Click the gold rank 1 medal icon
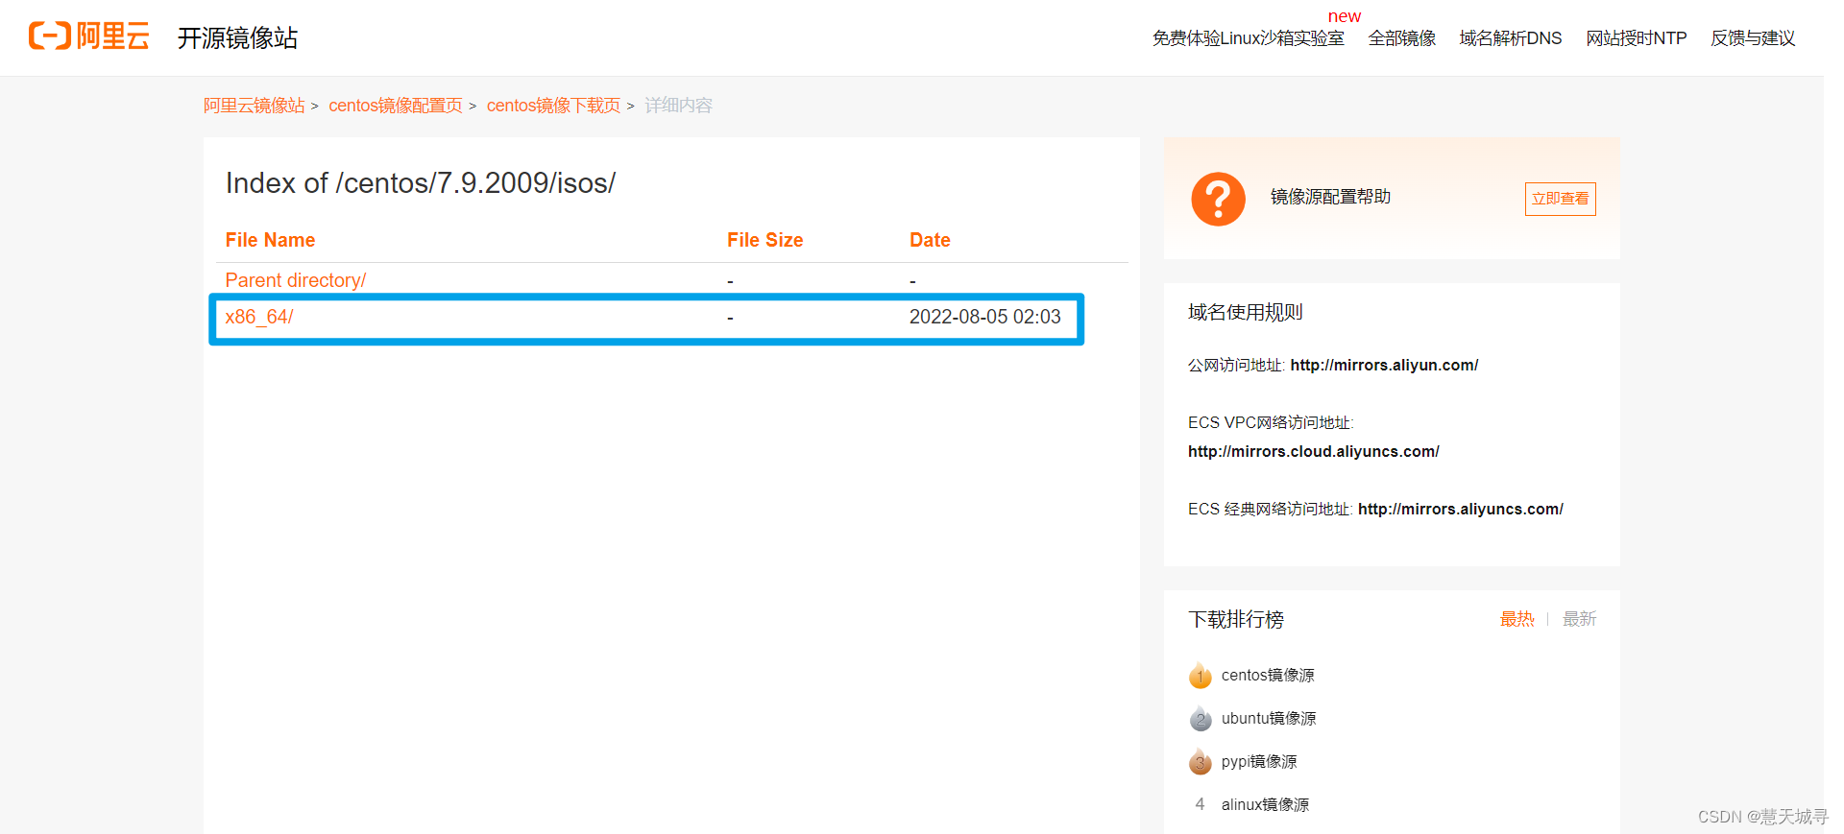 [1201, 676]
